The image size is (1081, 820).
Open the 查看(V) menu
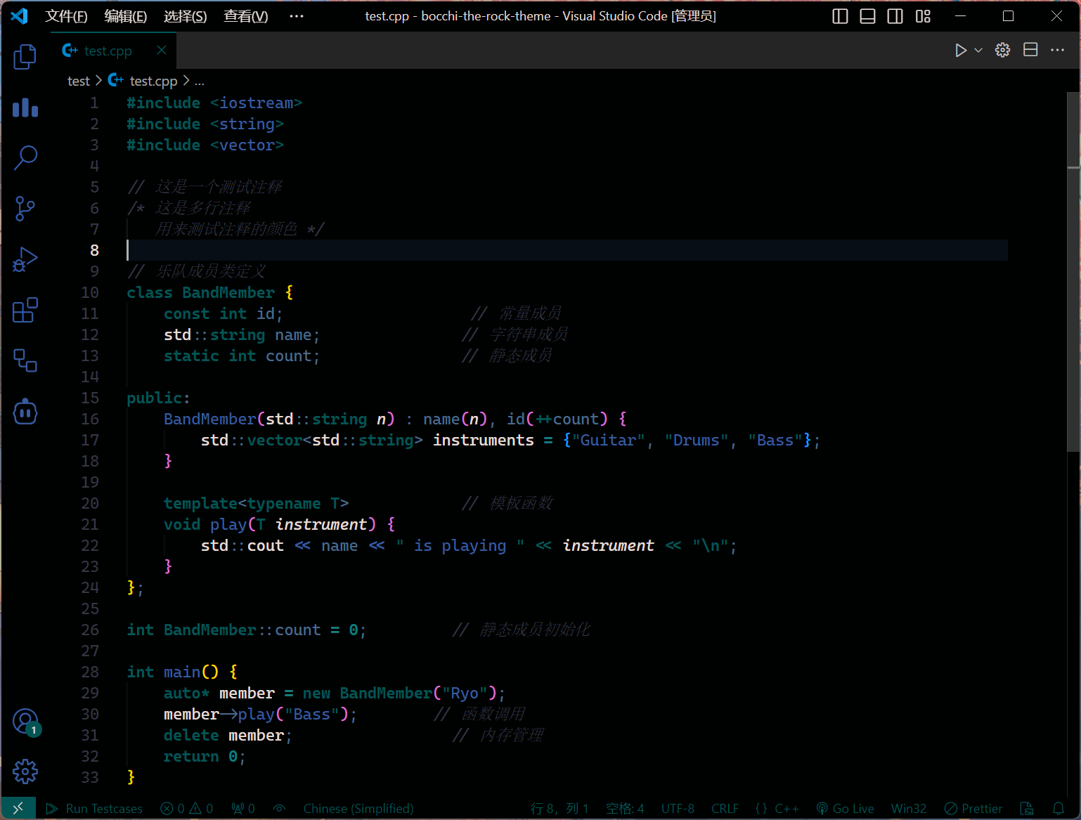pos(246,16)
